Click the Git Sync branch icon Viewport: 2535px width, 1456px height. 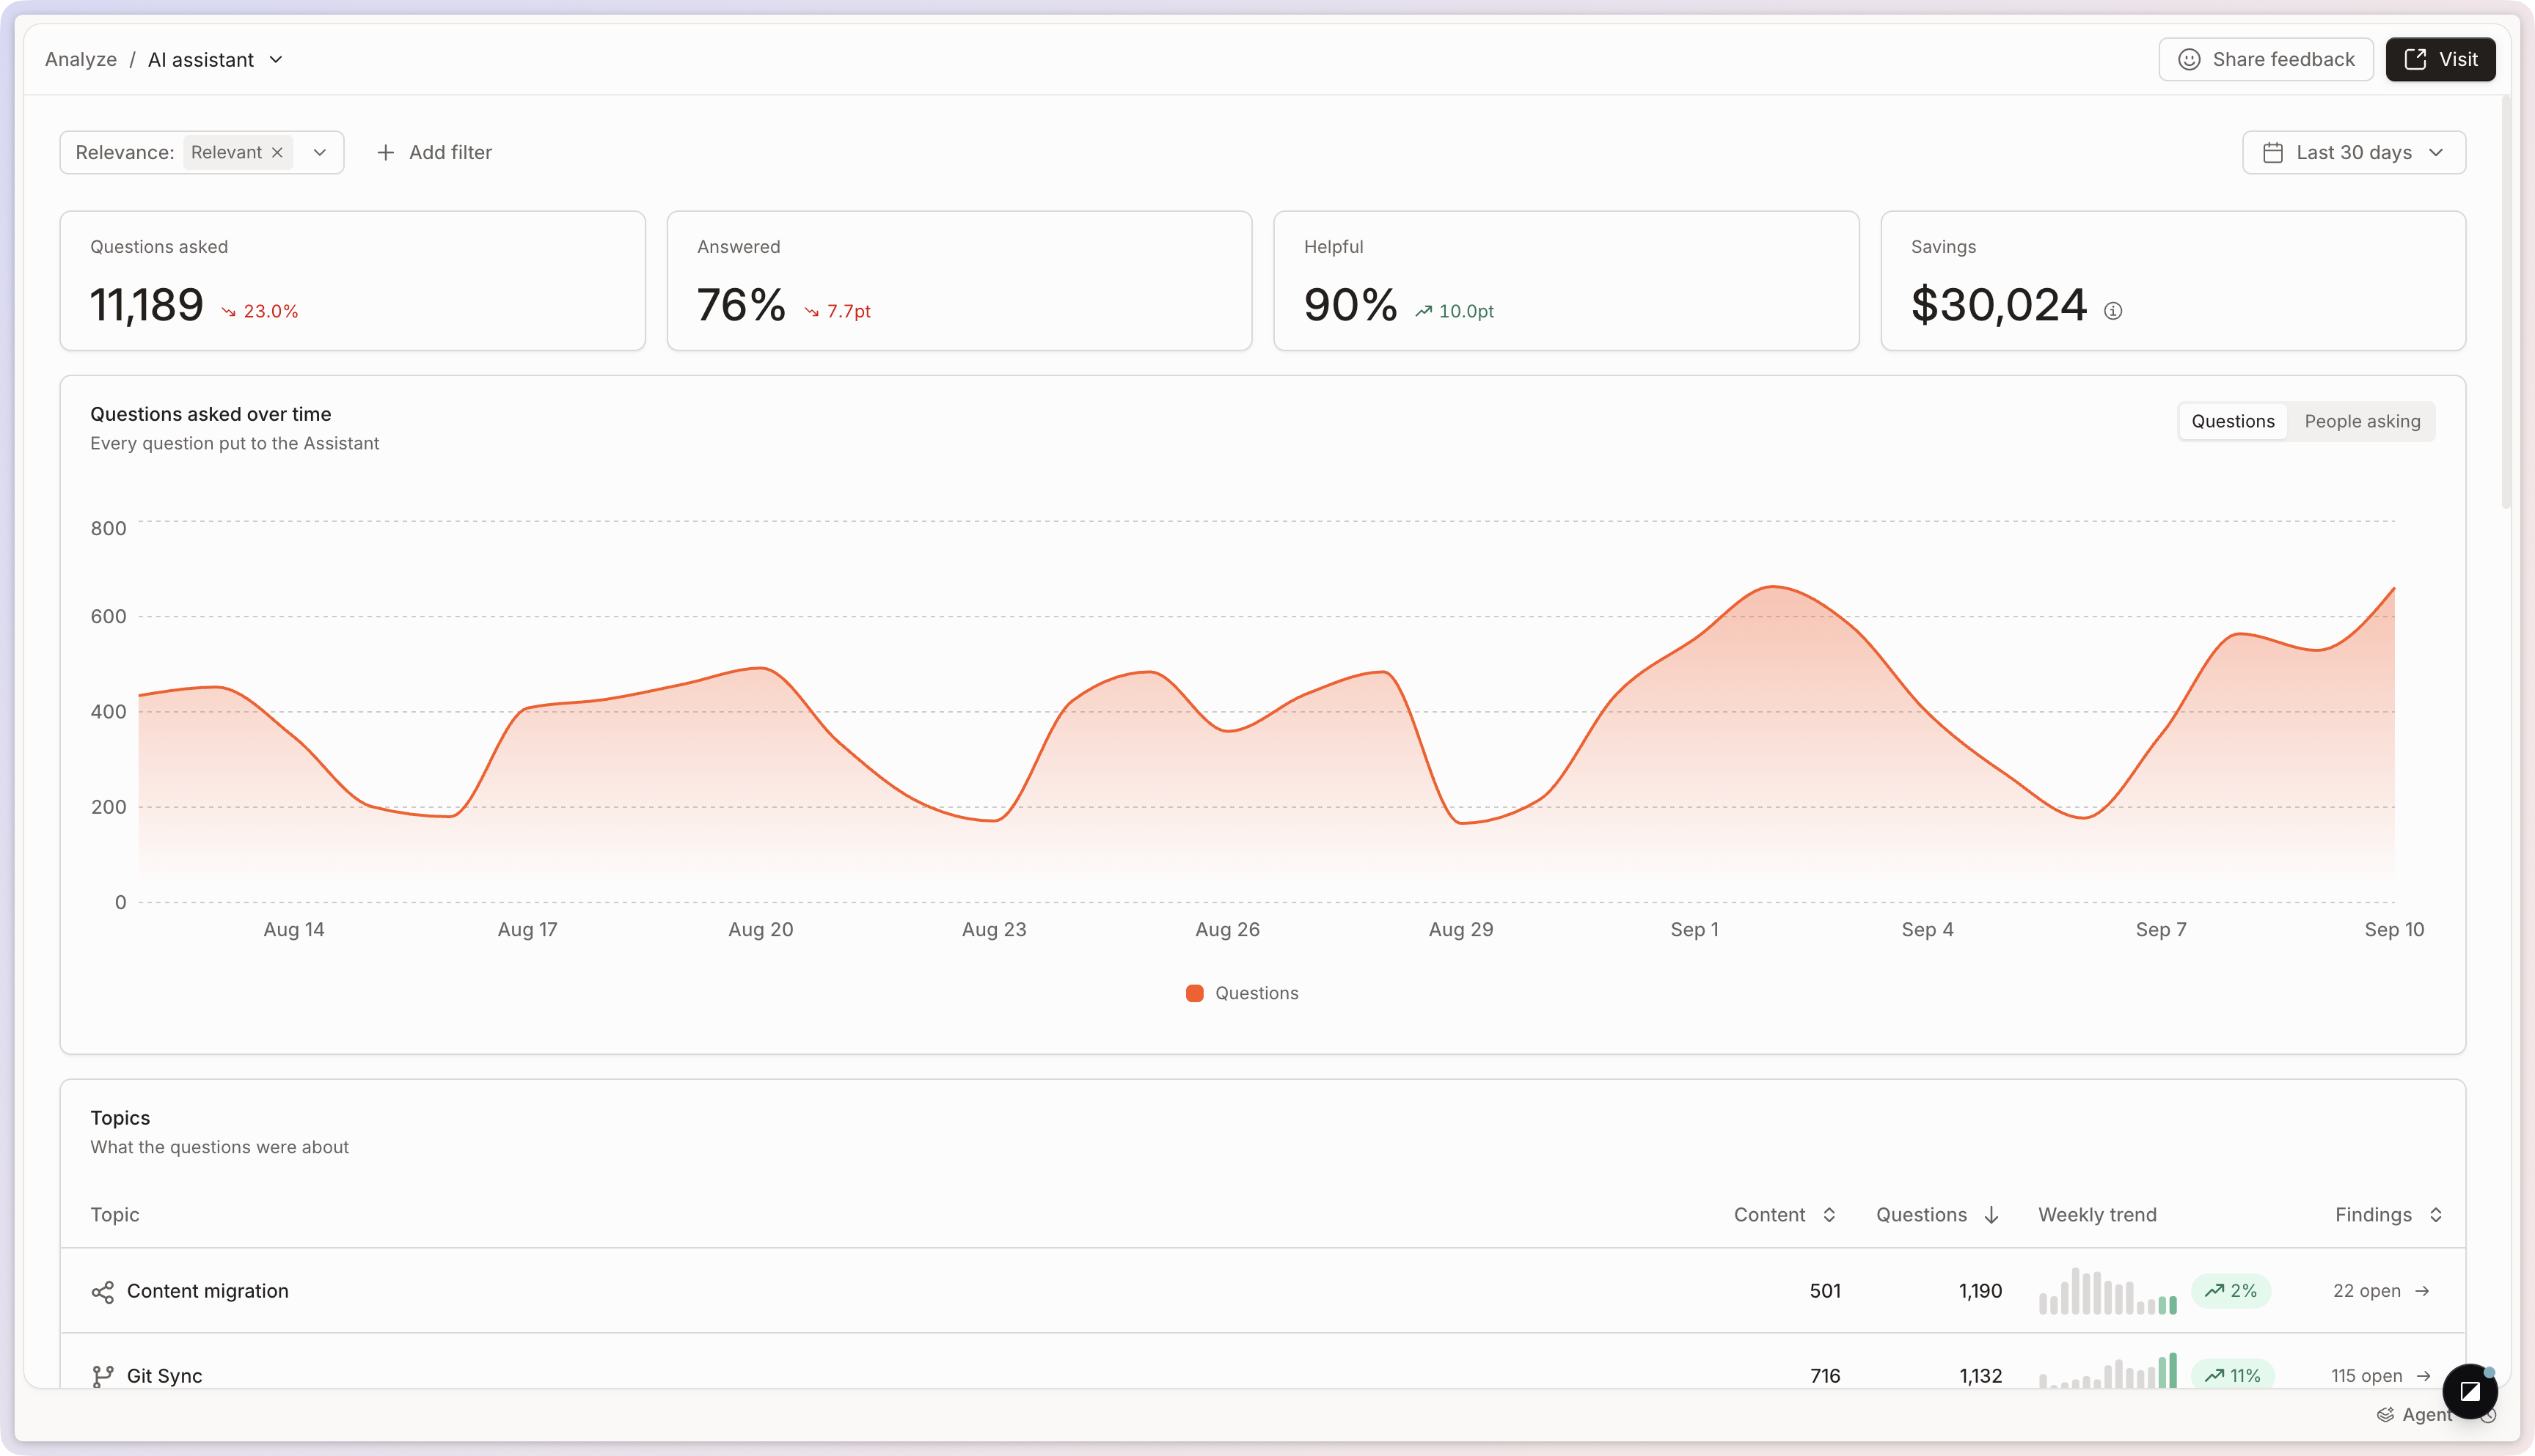click(102, 1377)
